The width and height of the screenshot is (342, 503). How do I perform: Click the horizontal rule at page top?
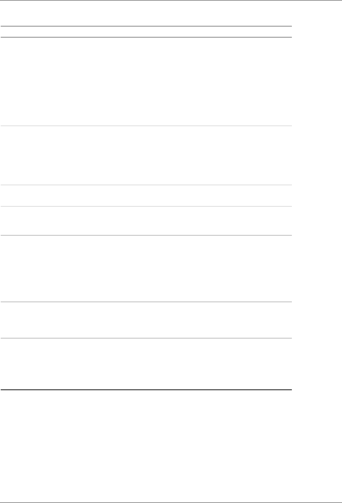(x=171, y=0)
